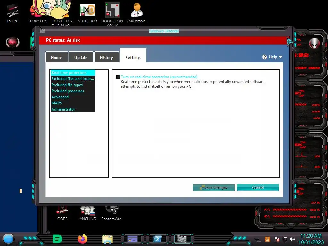
Task: Click the PC status: At risk banner
Action: pos(164,40)
